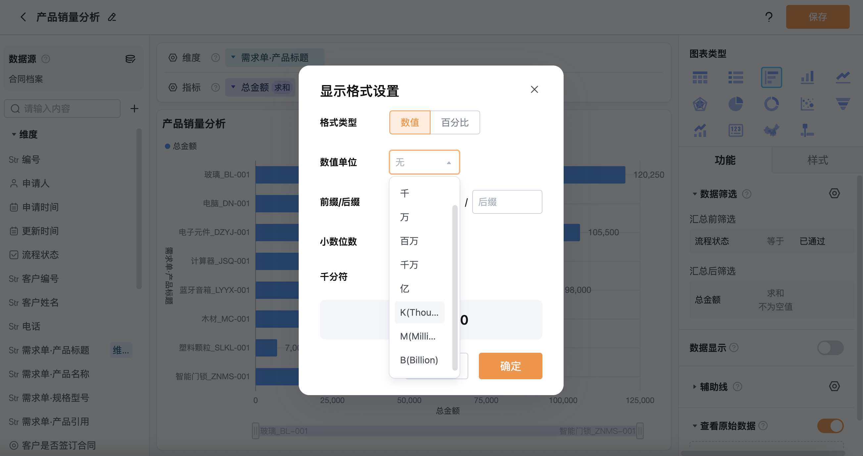Collapse the 维度 field list

pos(14,135)
